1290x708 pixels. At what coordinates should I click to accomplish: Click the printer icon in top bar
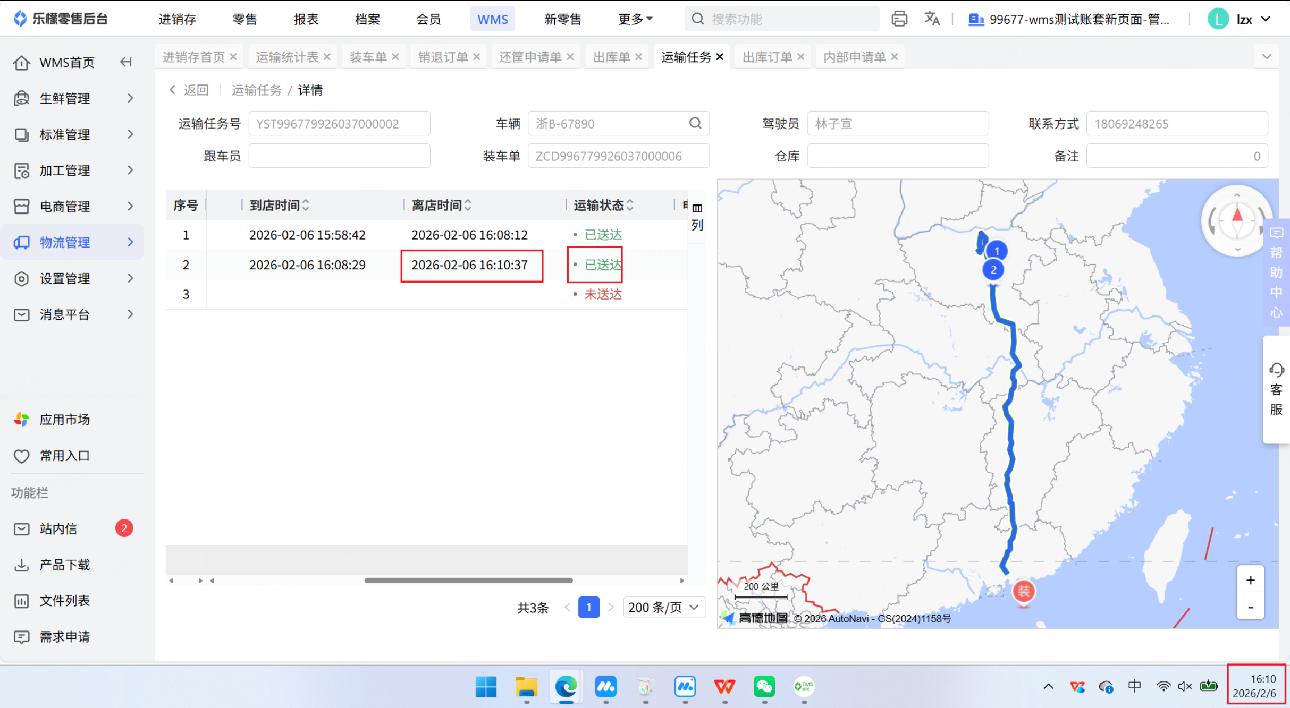899,19
